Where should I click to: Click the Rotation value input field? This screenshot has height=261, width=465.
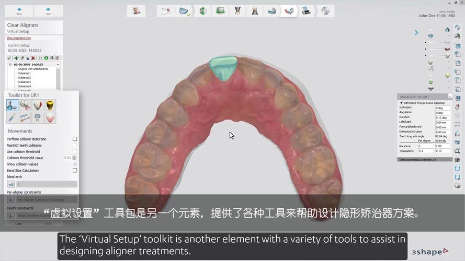tap(442, 117)
